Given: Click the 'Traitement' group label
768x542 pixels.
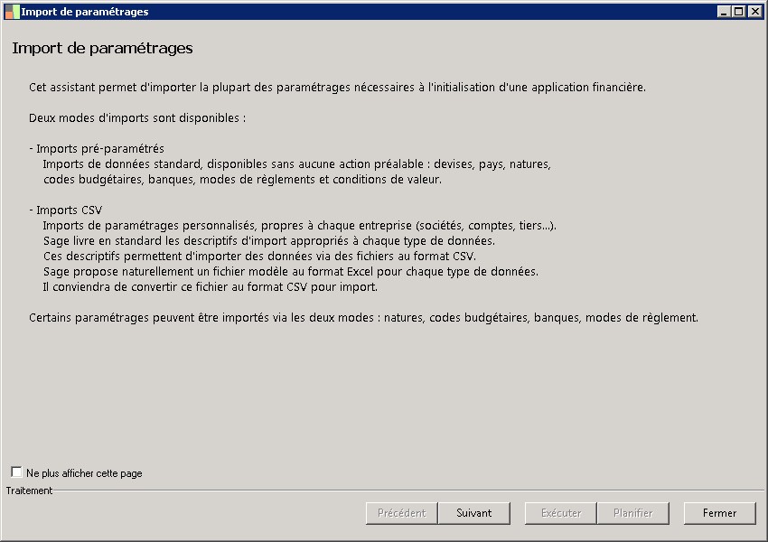Looking at the screenshot, I should [x=29, y=491].
